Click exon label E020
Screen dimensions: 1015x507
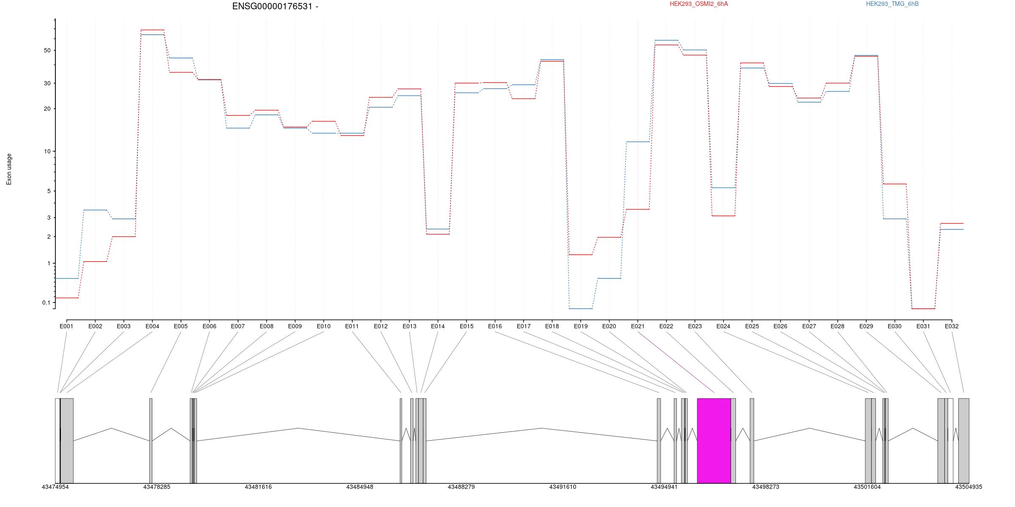609,326
